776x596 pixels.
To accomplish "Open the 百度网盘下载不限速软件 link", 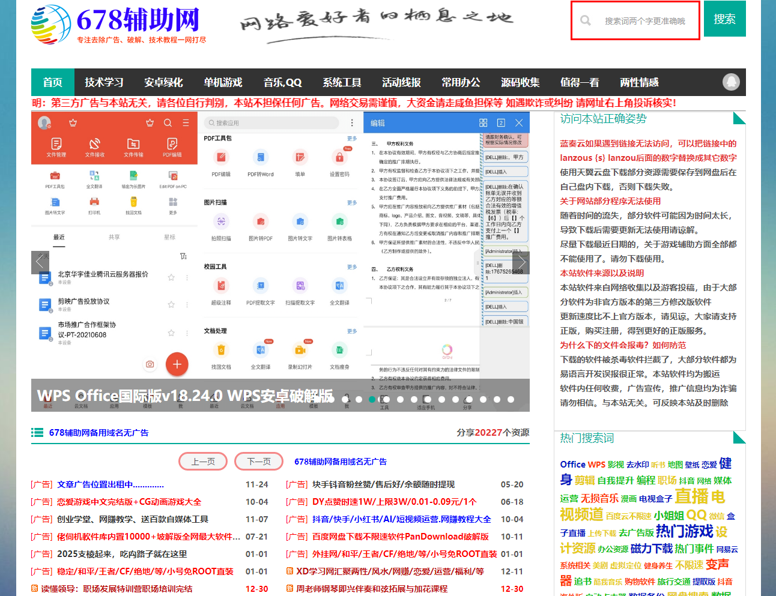I will (x=401, y=537).
